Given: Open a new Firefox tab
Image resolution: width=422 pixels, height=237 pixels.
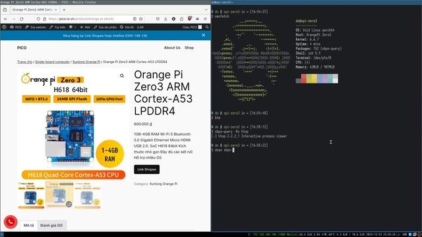Looking at the screenshot, I should (64, 10).
